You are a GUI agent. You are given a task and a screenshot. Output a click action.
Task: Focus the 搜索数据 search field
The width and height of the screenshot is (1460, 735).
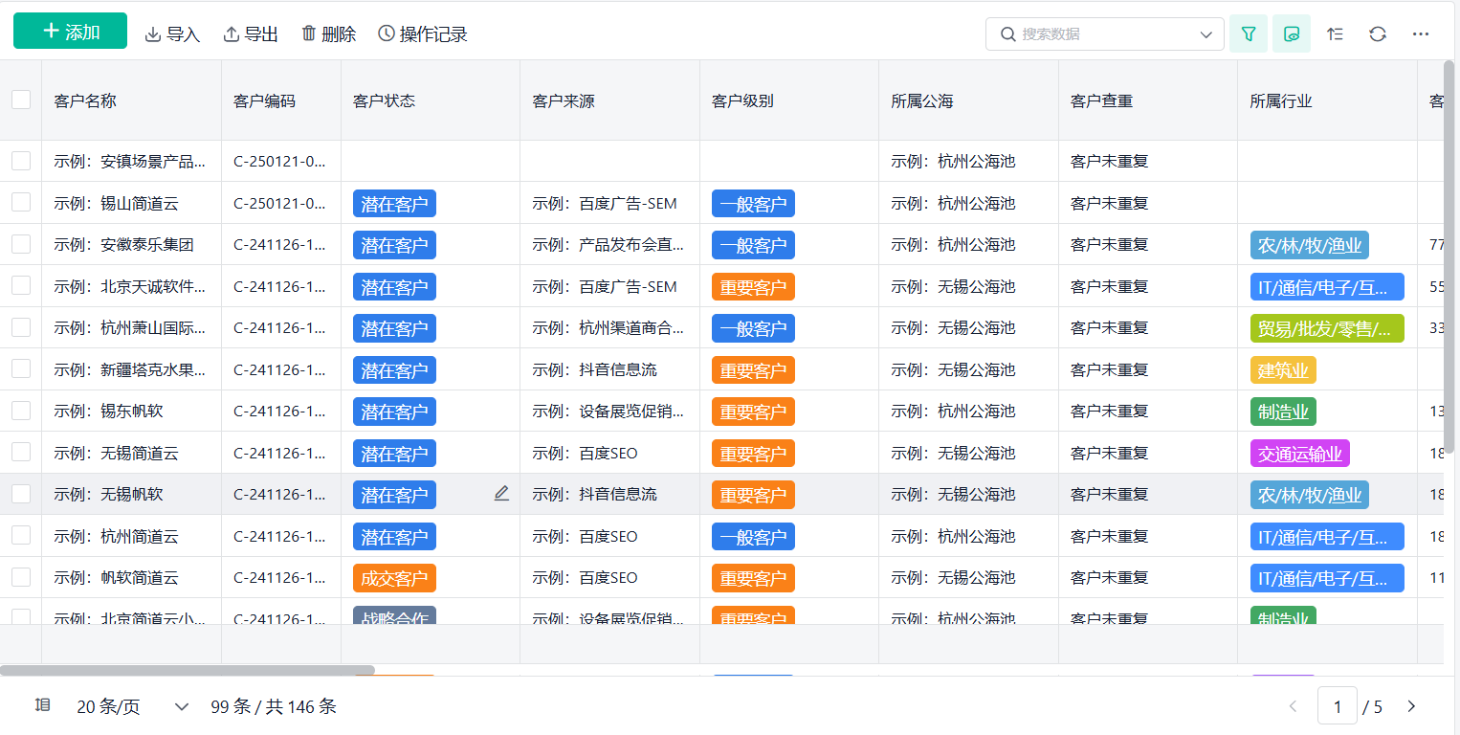tap(1105, 33)
